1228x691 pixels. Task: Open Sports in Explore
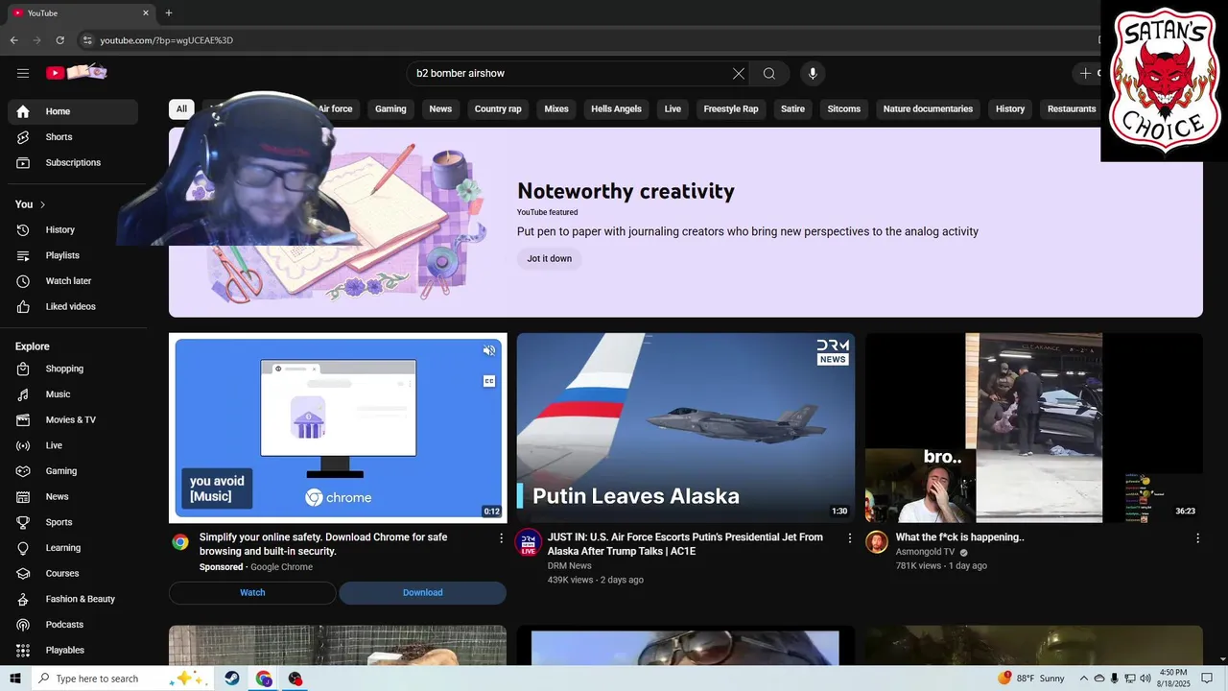(x=73, y=522)
